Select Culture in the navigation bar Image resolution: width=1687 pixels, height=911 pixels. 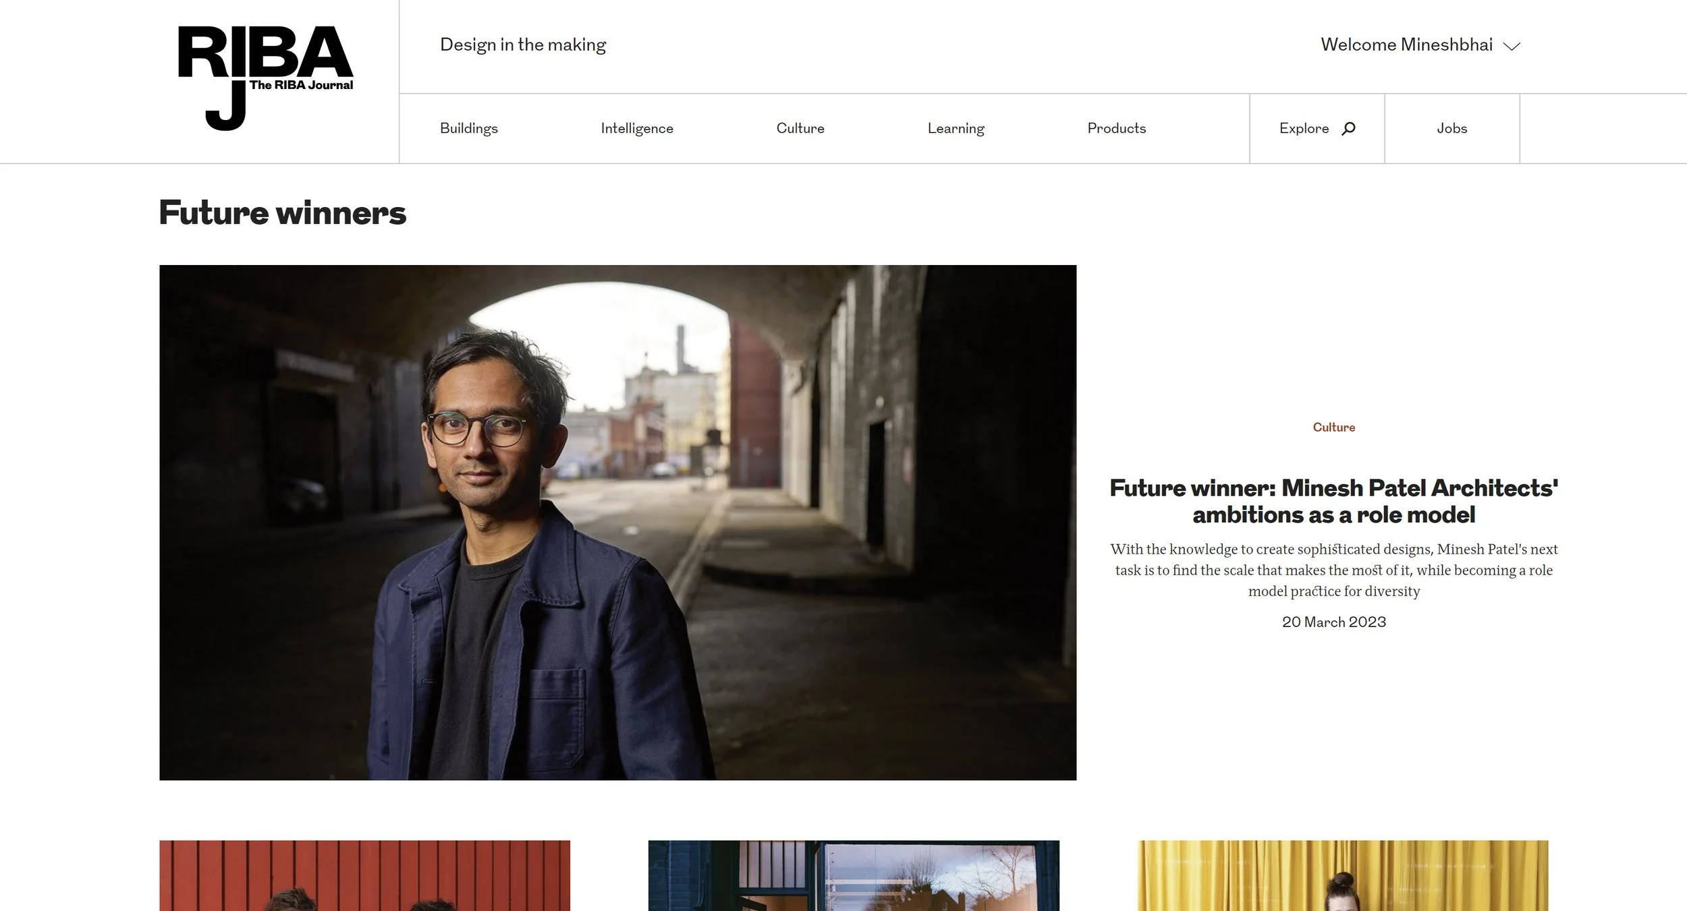coord(800,128)
